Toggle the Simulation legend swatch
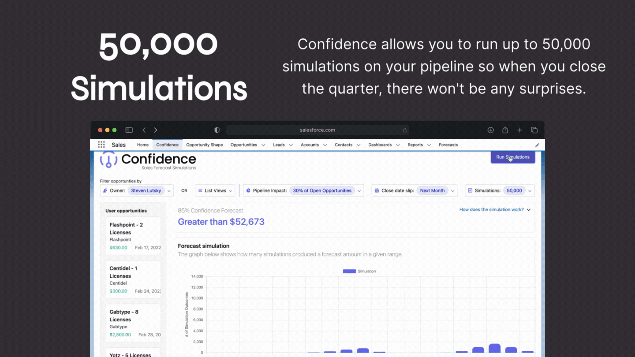 [349, 271]
